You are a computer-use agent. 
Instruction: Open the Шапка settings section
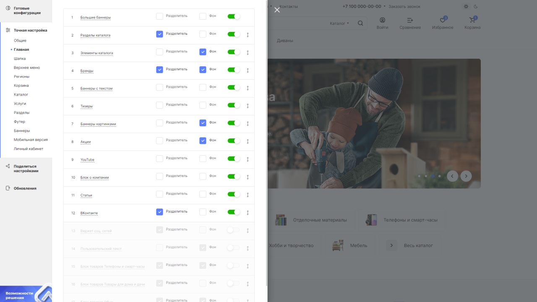coord(20,59)
